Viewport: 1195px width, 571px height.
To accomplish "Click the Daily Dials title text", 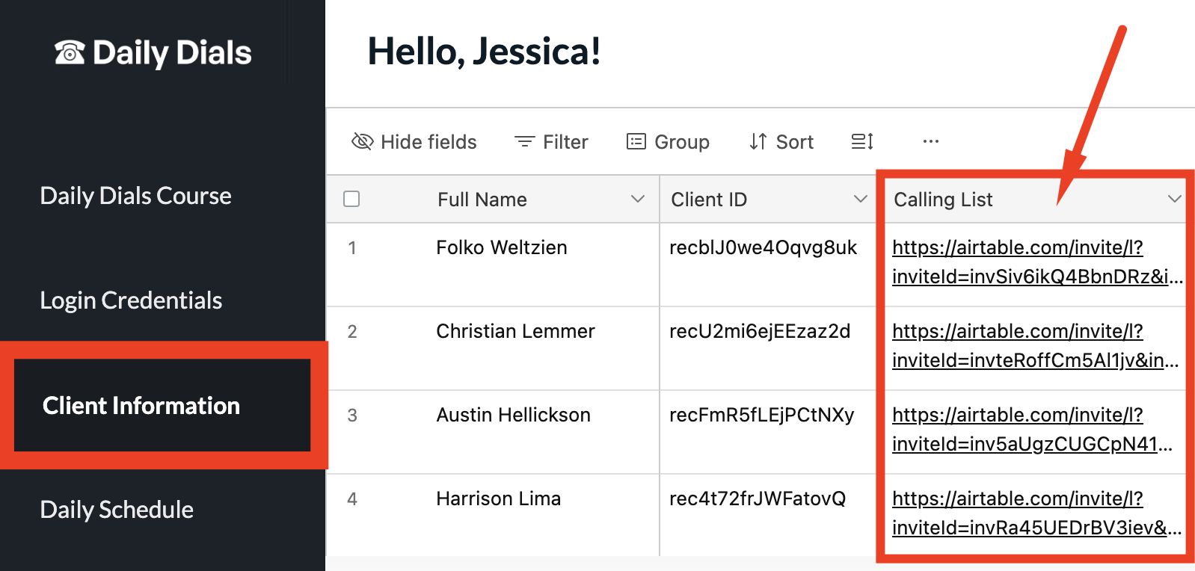I will click(172, 53).
